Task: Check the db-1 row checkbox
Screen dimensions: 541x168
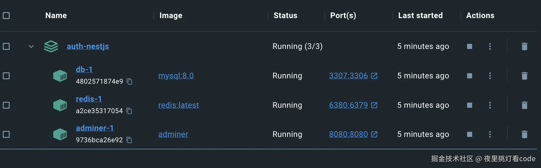Action: [x=6, y=76]
